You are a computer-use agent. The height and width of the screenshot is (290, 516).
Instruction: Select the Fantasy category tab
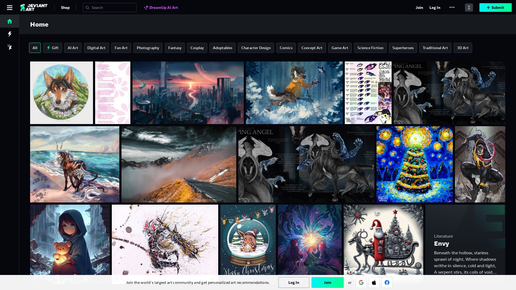pos(175,48)
